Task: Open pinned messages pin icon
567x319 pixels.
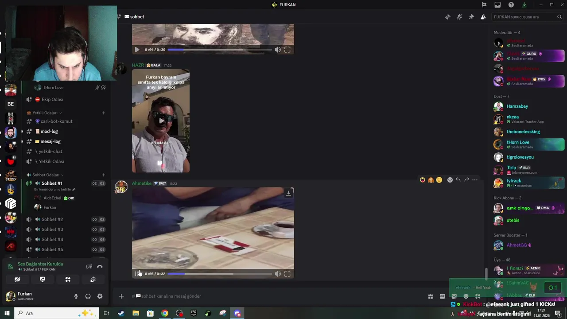Action: [x=471, y=17]
